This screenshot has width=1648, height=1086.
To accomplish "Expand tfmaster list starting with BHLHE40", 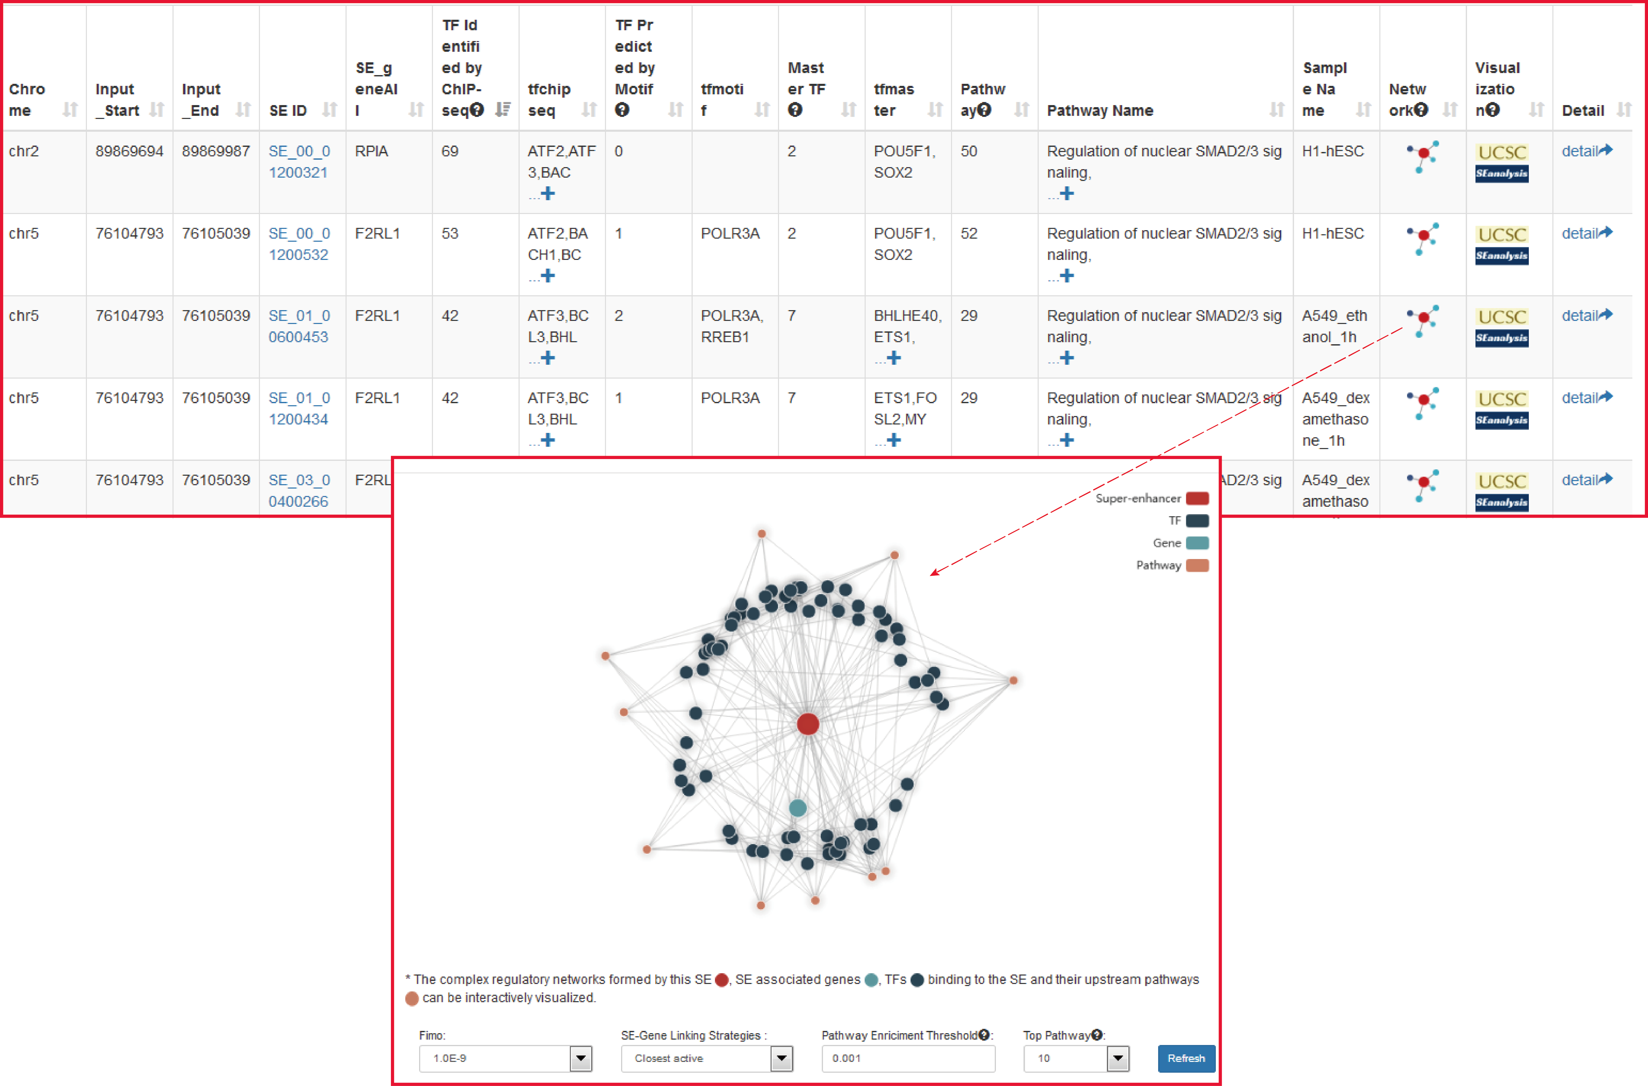I will (x=894, y=358).
